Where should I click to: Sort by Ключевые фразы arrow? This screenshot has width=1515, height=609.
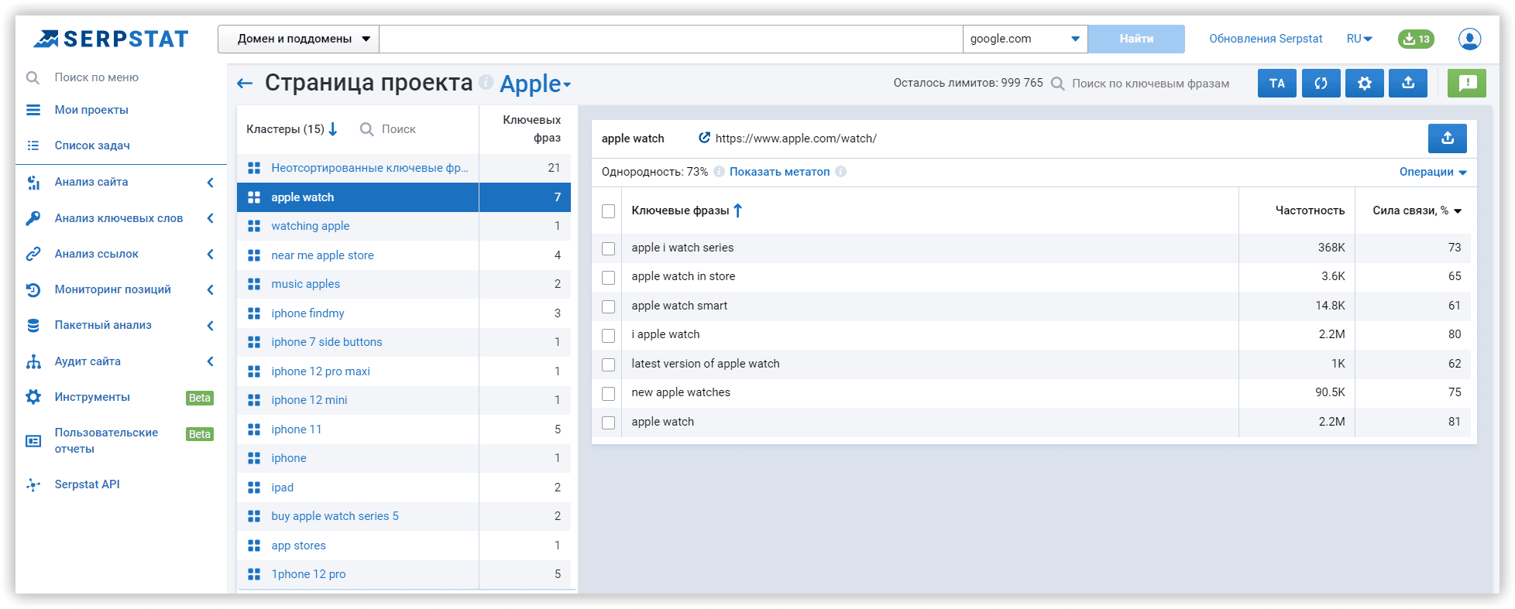coord(738,210)
